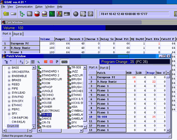The width and height of the screenshot is (177, 140).
Task: Click the patch table down scroll arrow
Action: click(168, 130)
